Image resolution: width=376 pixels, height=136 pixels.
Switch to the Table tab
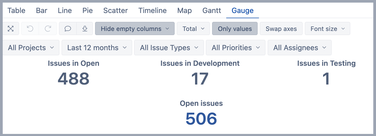pyautogui.click(x=16, y=11)
